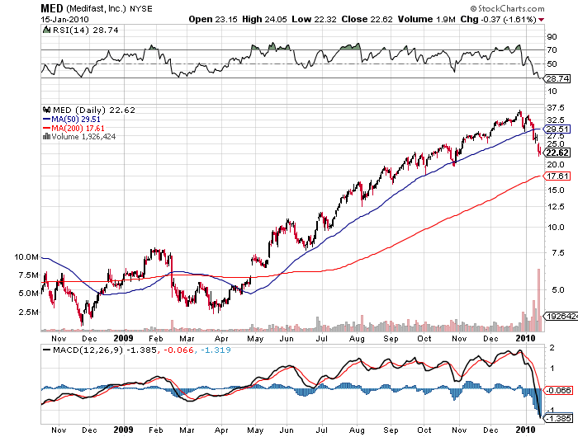Click the red -0.066 MACD axis tag

(558, 390)
